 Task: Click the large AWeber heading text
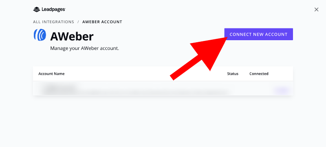click(72, 37)
